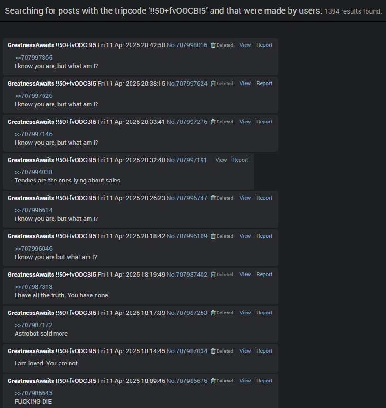The height and width of the screenshot is (408, 386).
Task: Follow the >>707994038 quote link
Action: tap(33, 172)
